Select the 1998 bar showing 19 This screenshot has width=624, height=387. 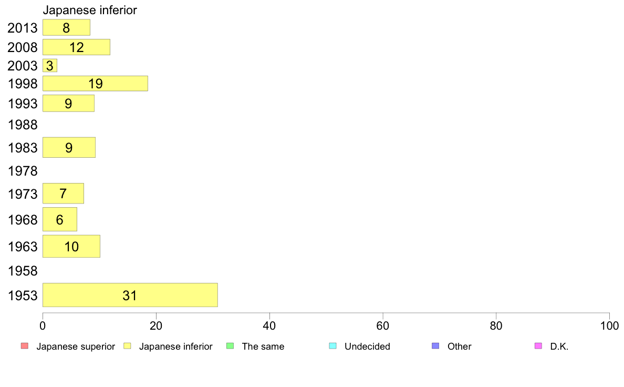(95, 83)
